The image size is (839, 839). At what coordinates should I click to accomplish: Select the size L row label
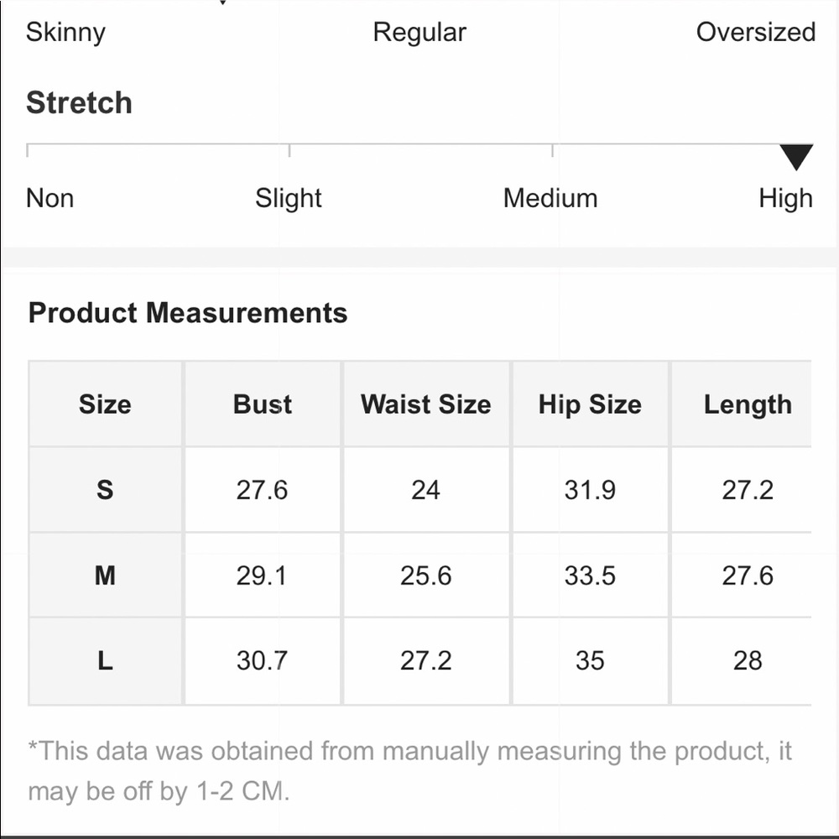coord(105,661)
